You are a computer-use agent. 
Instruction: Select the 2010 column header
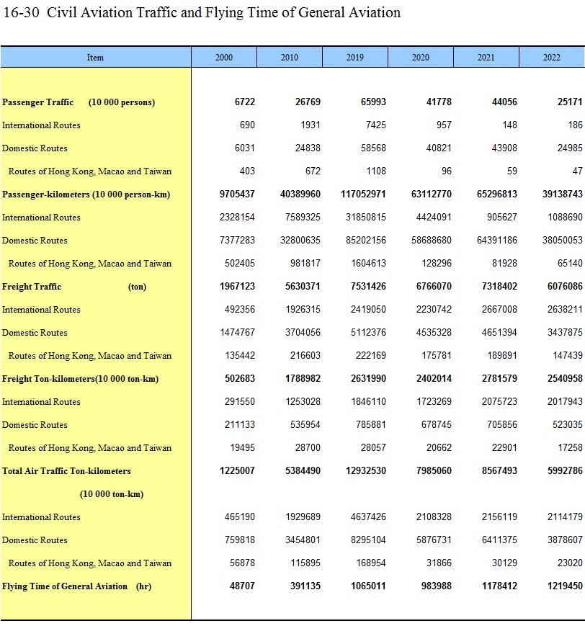point(290,58)
